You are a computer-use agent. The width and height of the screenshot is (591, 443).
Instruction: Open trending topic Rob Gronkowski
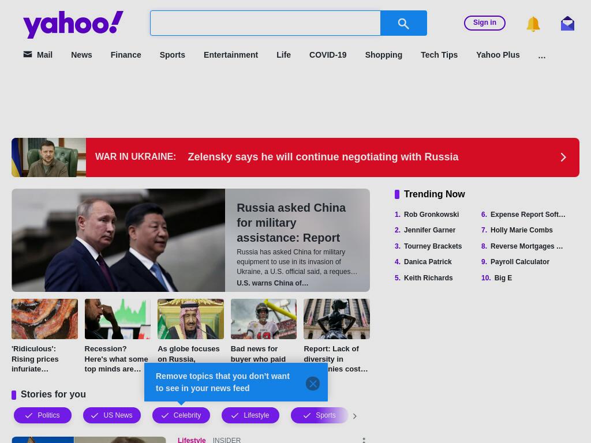click(x=431, y=215)
